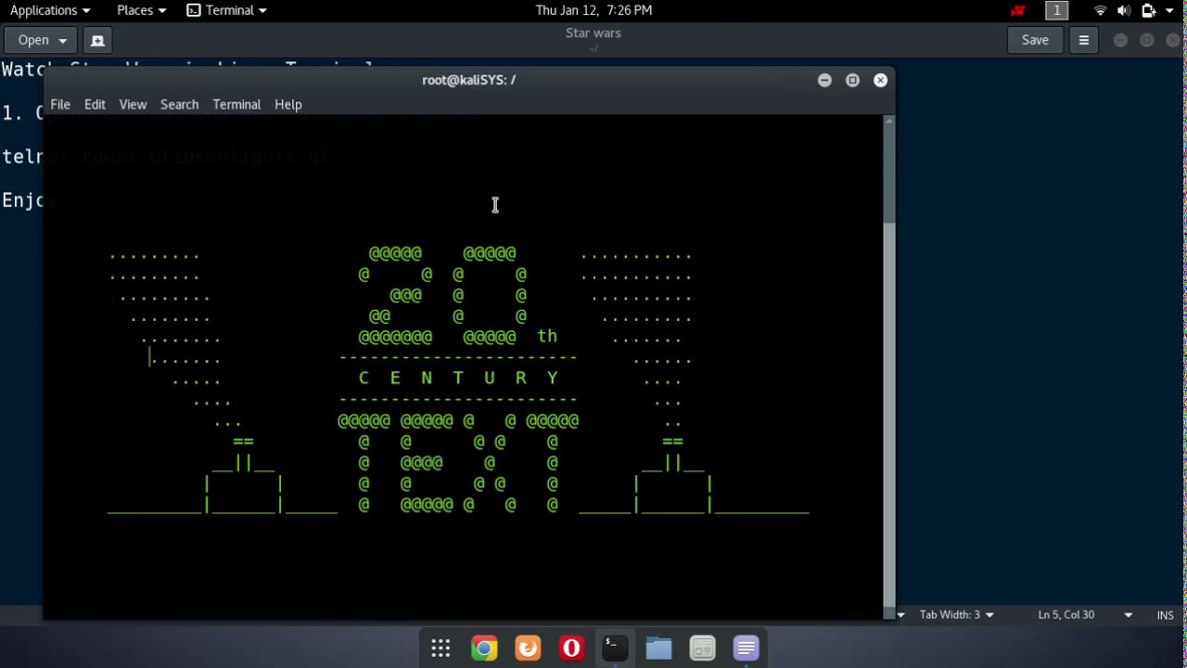The height and width of the screenshot is (668, 1187).
Task: Open the terminal View menu
Action: pyautogui.click(x=133, y=104)
